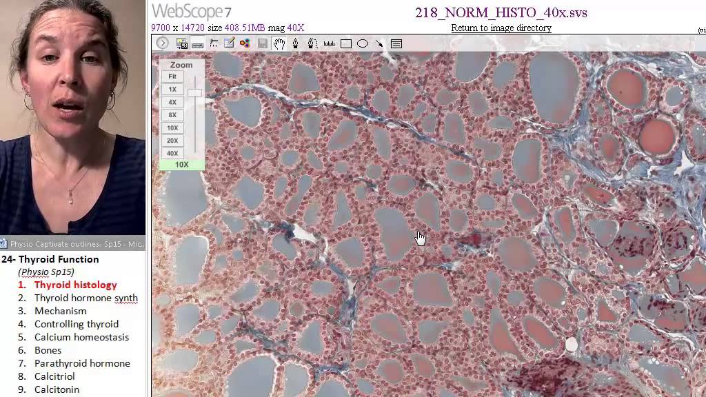The image size is (706, 397).
Task: Click the axes/rulers toolbar icon
Action: pyautogui.click(x=214, y=43)
